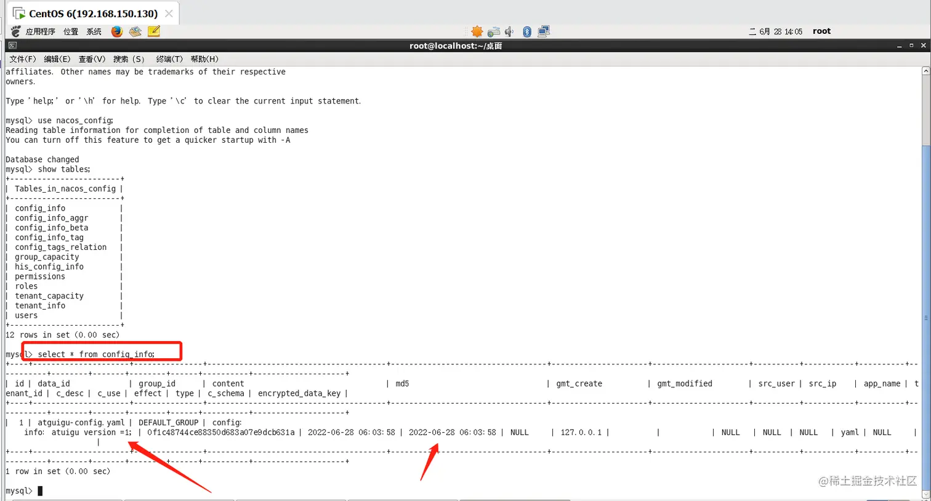
Task: Click the 'permissions' table row
Action: click(40, 277)
